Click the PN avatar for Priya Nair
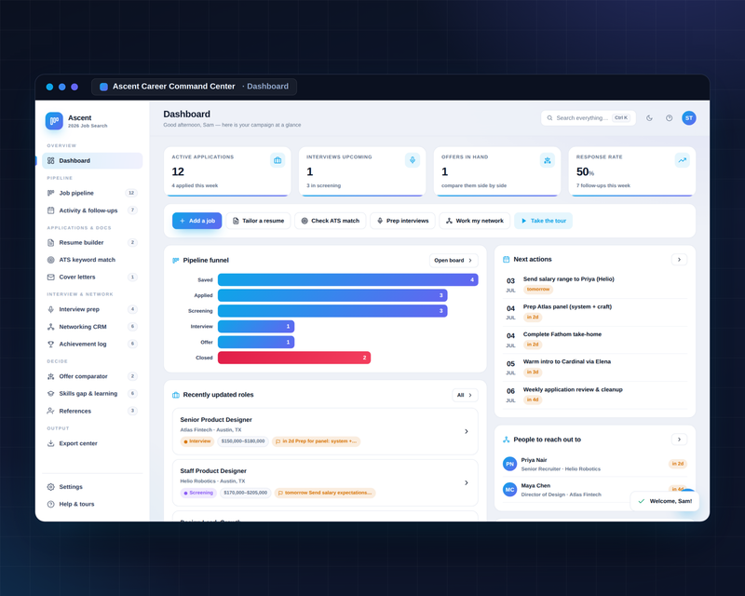This screenshot has height=596, width=745. tap(509, 464)
